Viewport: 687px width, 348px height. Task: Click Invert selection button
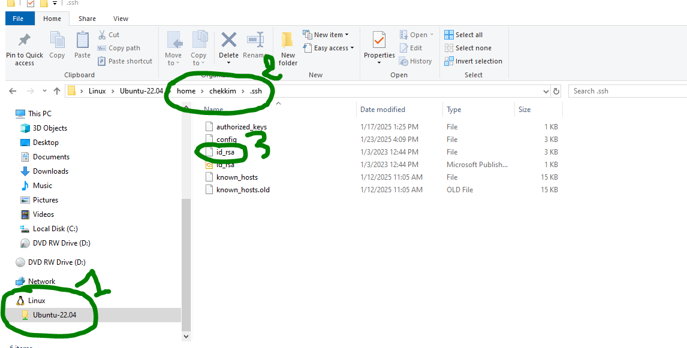473,61
